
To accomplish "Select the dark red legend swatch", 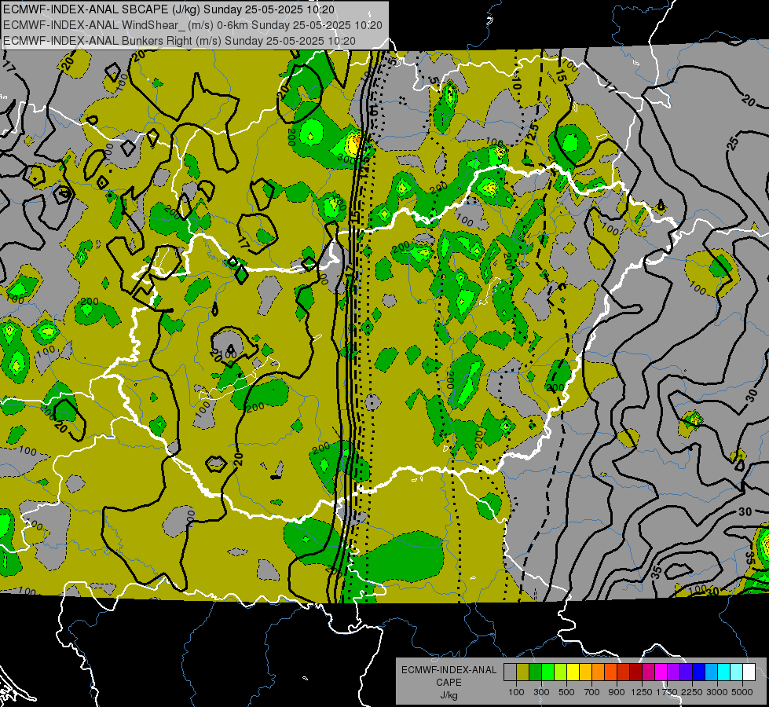I will point(635,672).
